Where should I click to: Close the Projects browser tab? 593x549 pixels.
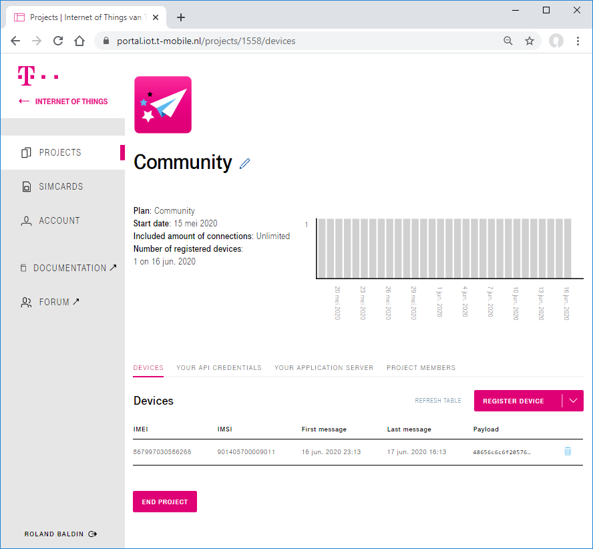(156, 17)
